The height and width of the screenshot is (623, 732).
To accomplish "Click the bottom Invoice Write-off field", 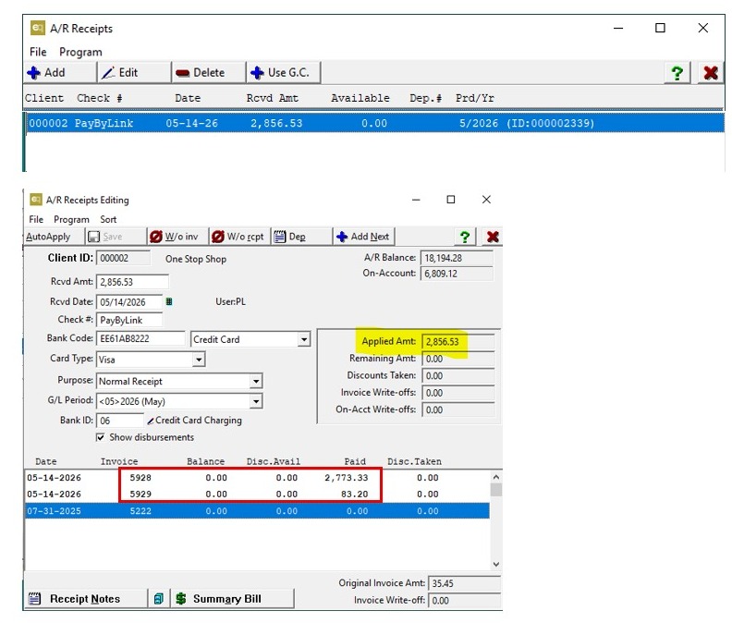I will 464,601.
